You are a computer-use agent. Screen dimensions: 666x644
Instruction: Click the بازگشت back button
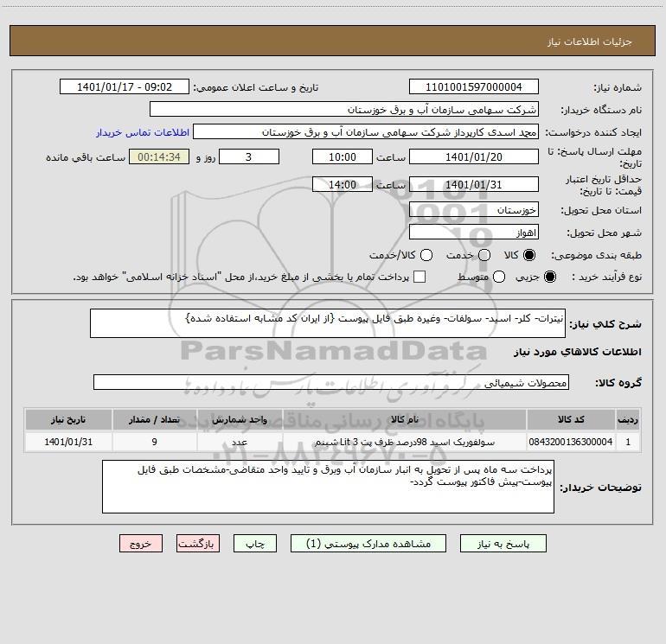198,544
